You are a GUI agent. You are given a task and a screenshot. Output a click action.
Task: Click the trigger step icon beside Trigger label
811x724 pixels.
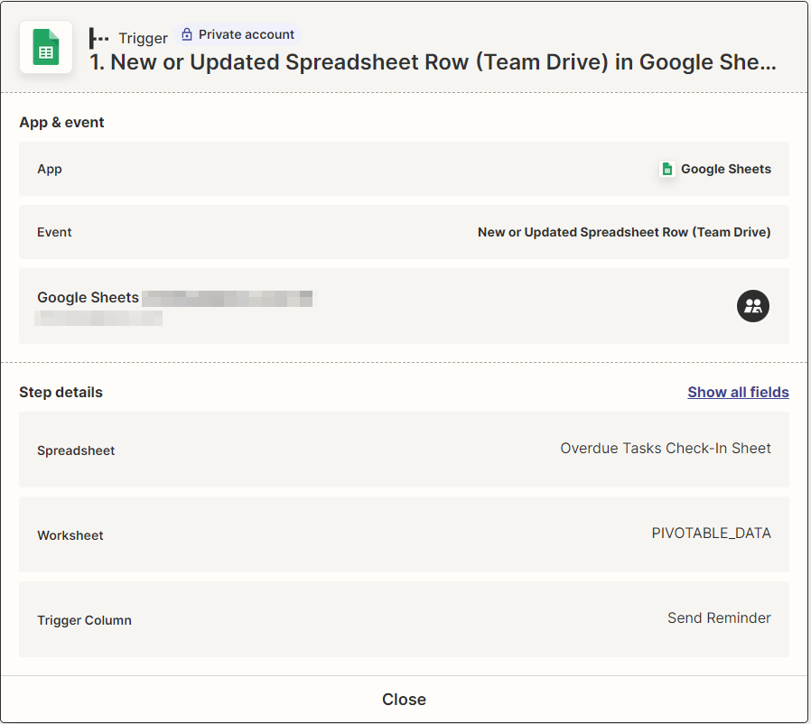pos(98,38)
